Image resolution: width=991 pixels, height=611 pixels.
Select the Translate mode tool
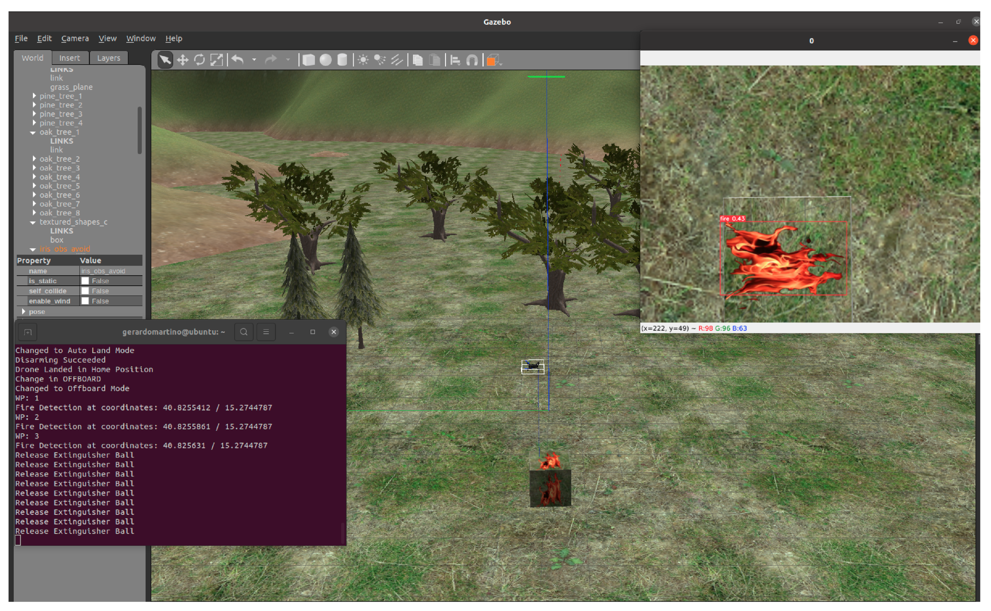183,60
